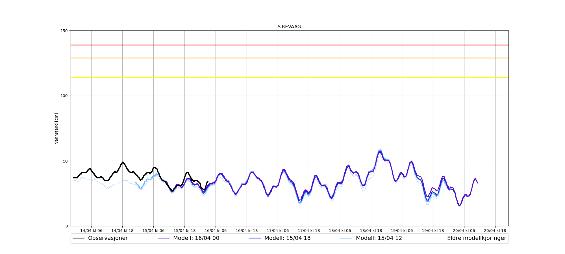This screenshot has height=254, width=565.
Task: Select the Observasjoner legend label
Action: tap(108, 238)
